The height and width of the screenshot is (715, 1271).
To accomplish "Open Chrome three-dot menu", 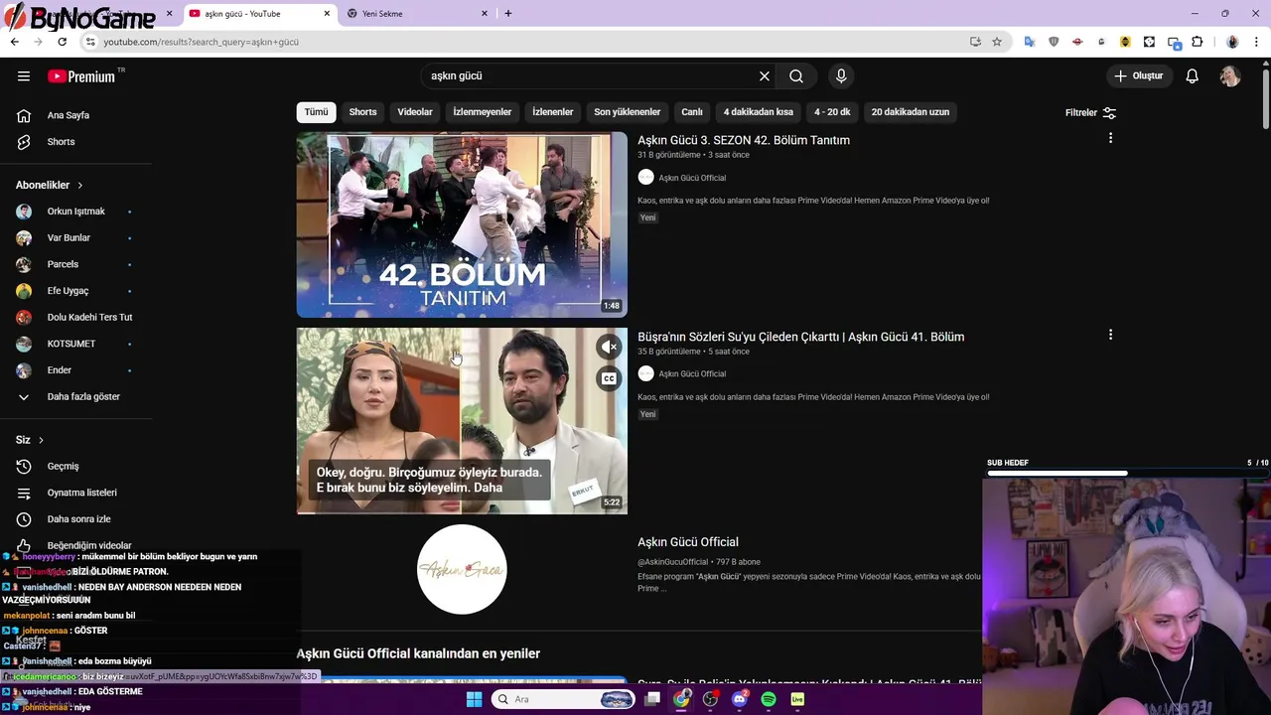I will pyautogui.click(x=1256, y=42).
